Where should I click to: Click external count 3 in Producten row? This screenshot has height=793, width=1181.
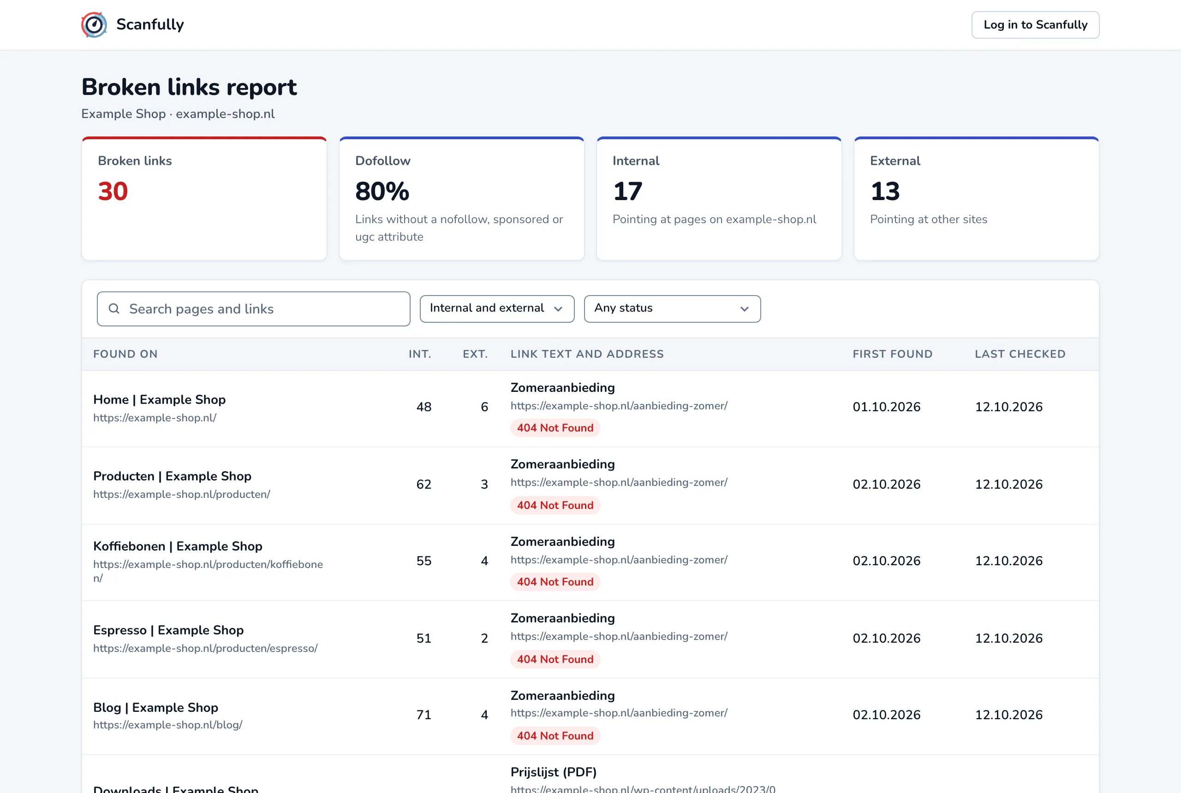484,485
